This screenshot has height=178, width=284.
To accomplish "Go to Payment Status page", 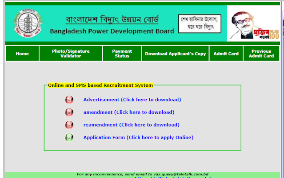I will tap(122, 54).
